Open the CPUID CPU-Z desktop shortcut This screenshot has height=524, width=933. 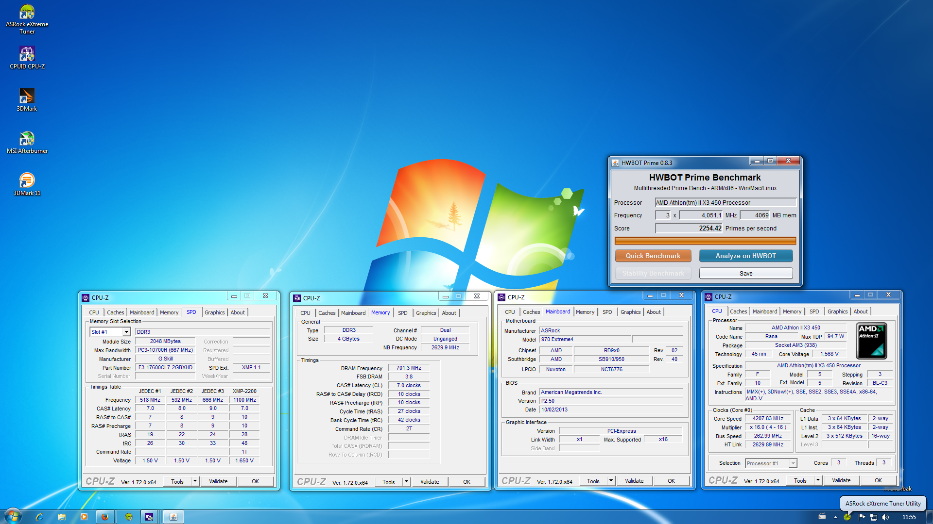click(x=27, y=58)
